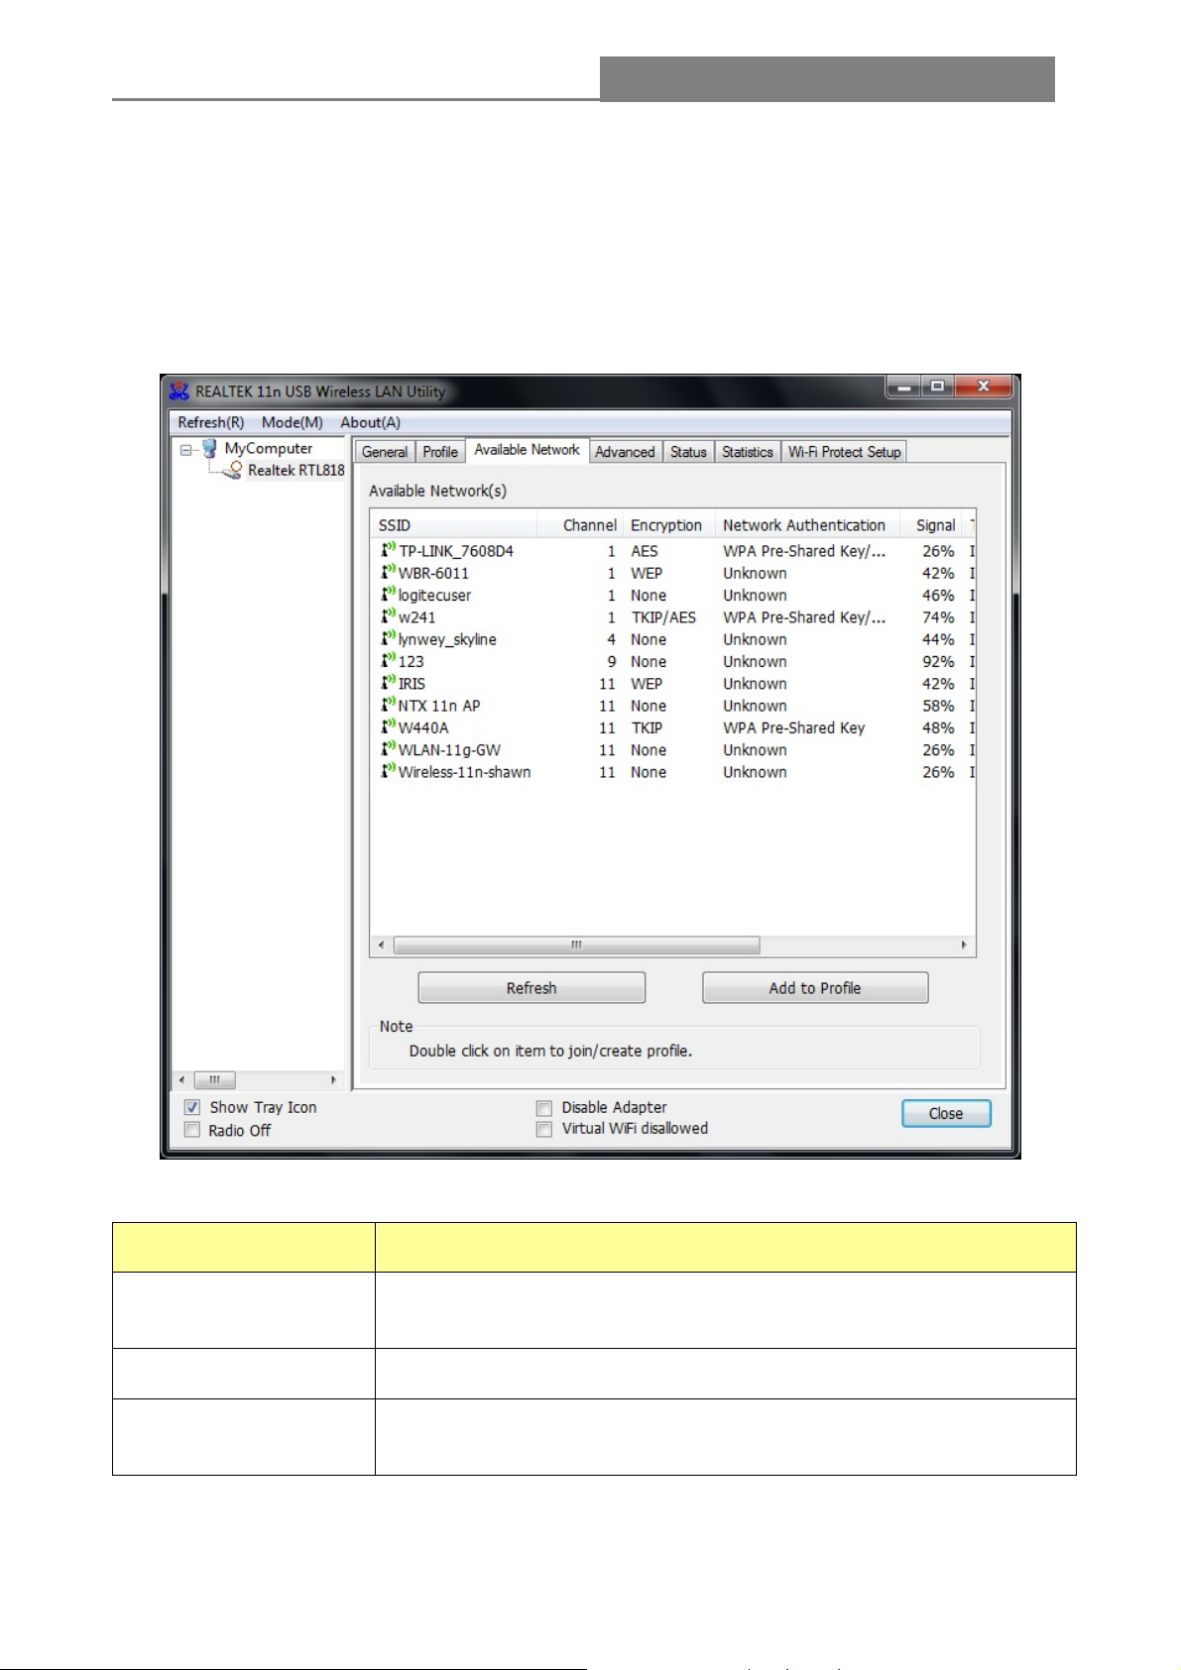Switch to the Profile tab

click(x=440, y=452)
